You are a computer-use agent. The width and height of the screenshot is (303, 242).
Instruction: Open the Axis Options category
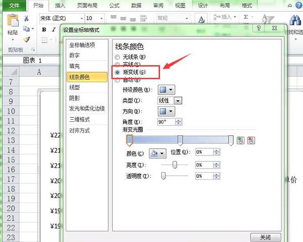point(87,45)
